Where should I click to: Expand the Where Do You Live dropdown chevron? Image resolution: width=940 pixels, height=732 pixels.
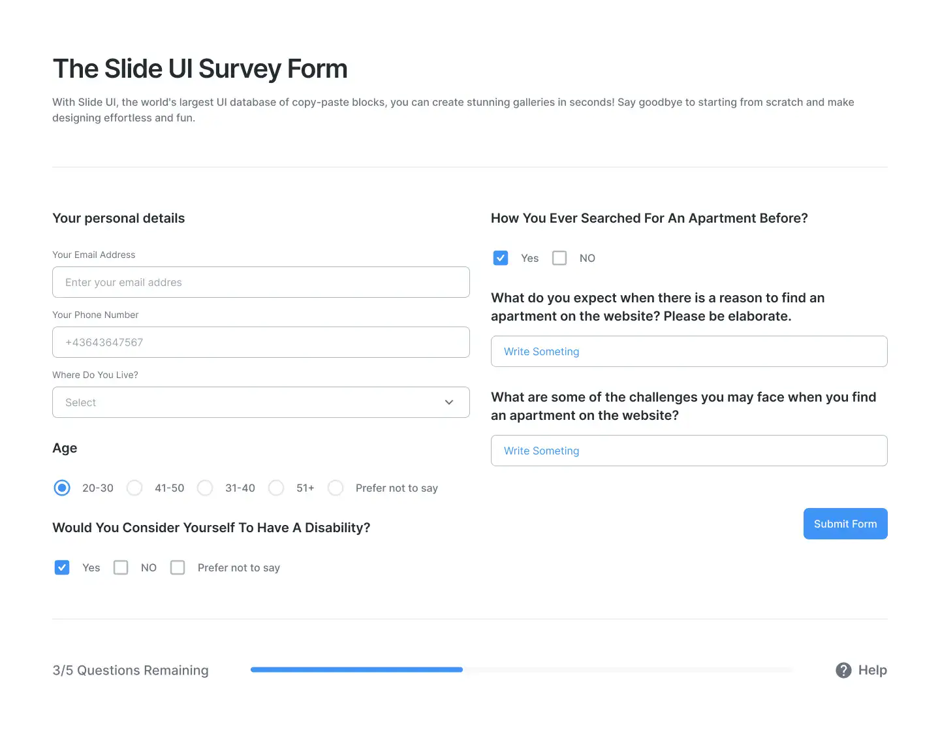click(x=449, y=402)
